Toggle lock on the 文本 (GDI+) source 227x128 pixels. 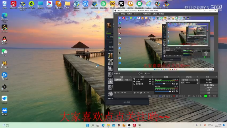[x=153, y=79]
